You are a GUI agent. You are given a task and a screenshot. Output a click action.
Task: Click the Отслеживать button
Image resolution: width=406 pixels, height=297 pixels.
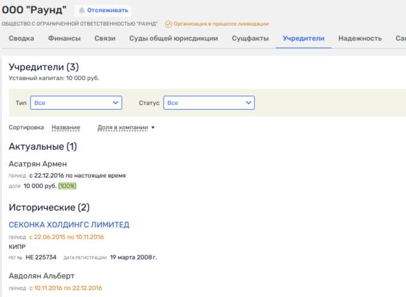[x=103, y=10]
